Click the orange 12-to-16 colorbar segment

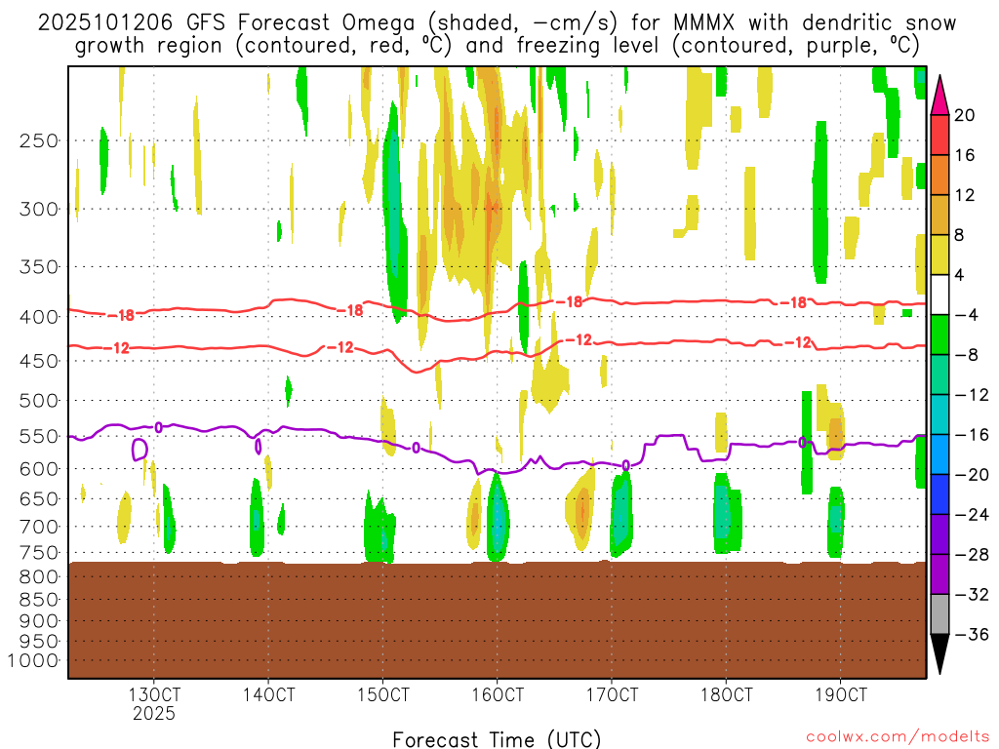pos(939,176)
